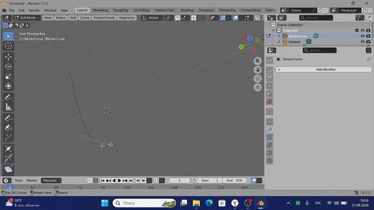The width and height of the screenshot is (374, 210).
Task: Click the viewport zoom magnifier icon
Action: [x=258, y=61]
